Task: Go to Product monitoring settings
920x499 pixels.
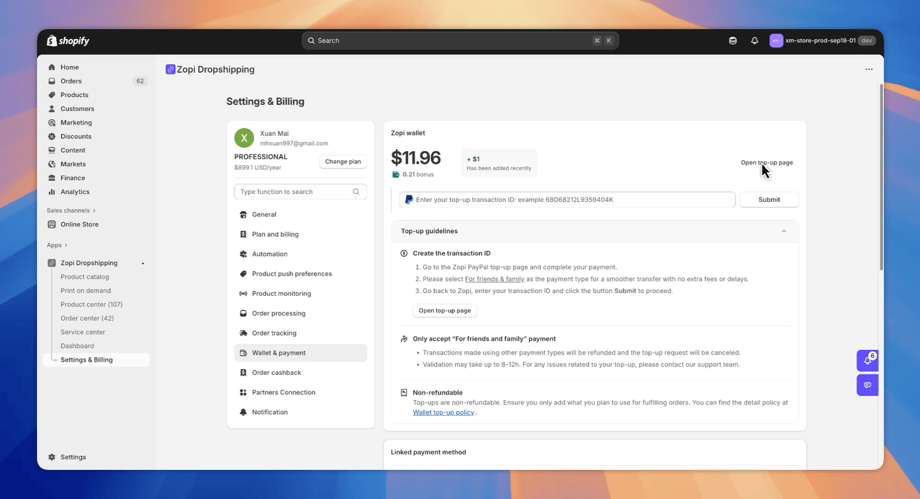Action: [281, 294]
